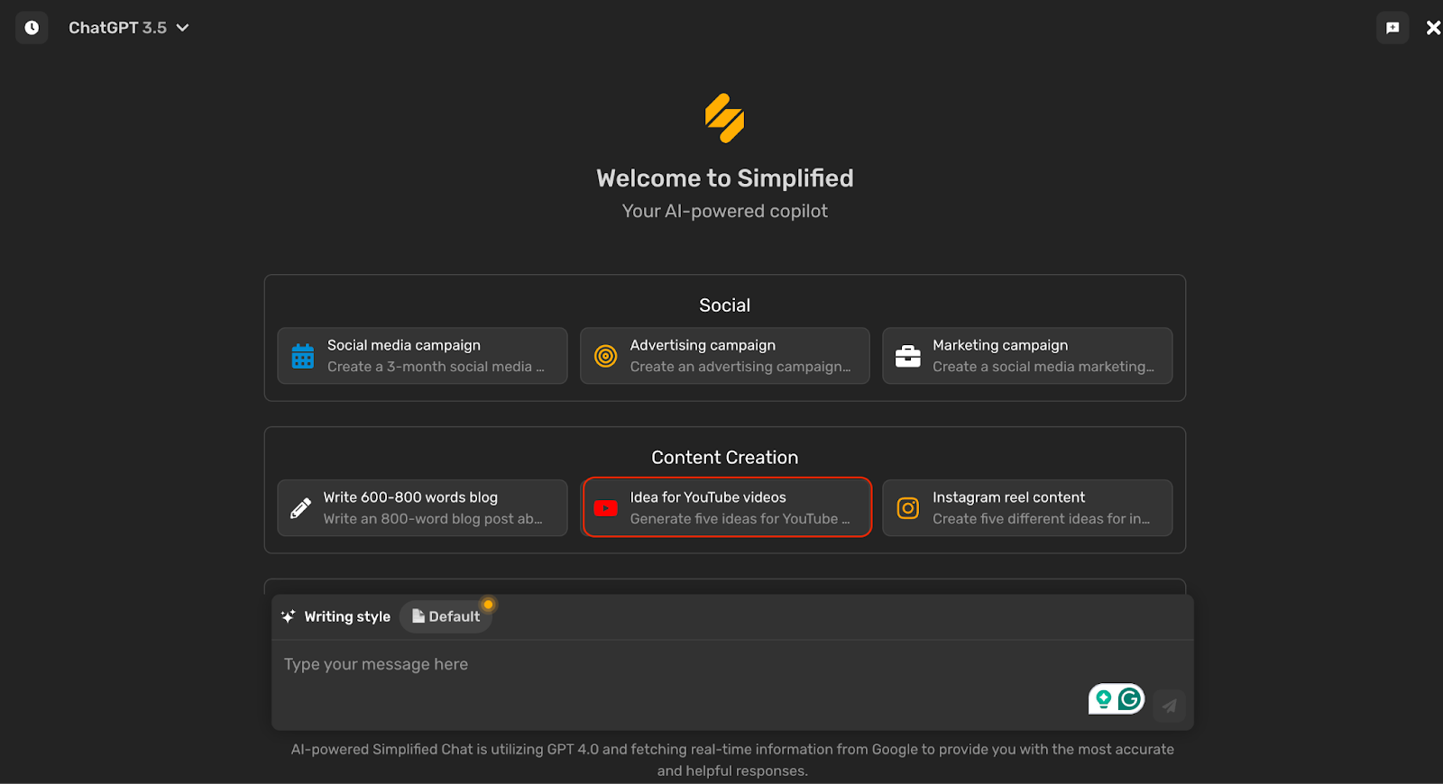Click the white briefcase icon

(x=908, y=357)
